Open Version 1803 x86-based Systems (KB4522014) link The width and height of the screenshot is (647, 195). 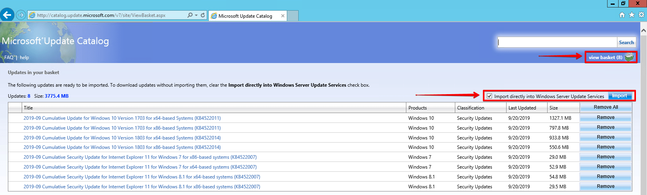(122, 147)
